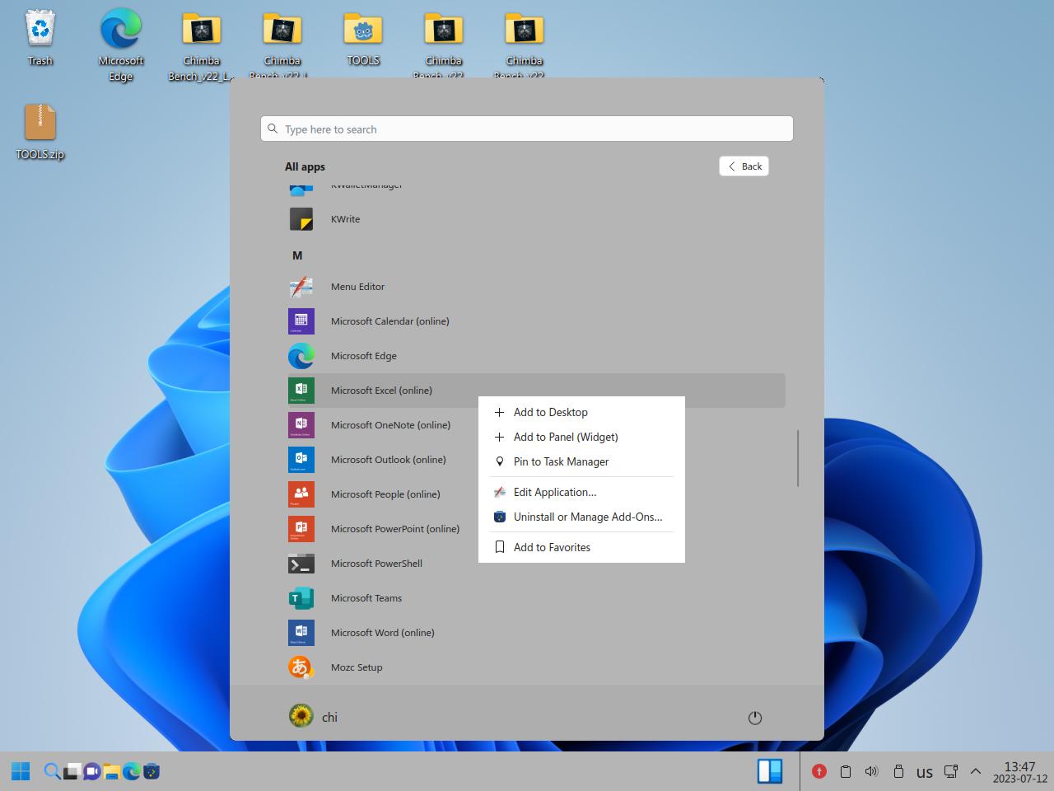This screenshot has width=1054, height=791.
Task: Open the clock showing 13:47
Action: coord(1019,772)
